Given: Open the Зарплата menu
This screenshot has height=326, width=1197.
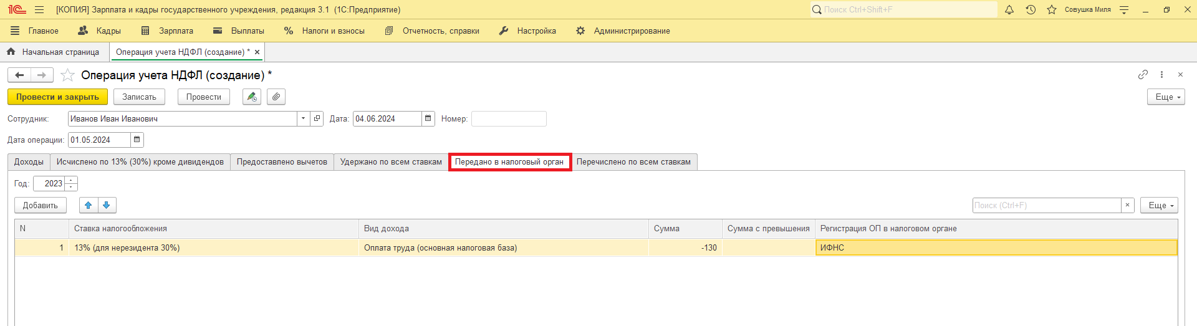Looking at the screenshot, I should [167, 31].
